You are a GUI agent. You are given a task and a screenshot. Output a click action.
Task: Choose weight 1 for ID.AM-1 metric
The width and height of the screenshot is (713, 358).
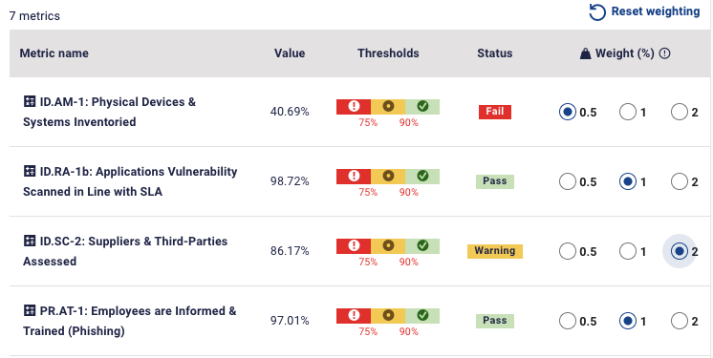click(x=628, y=112)
